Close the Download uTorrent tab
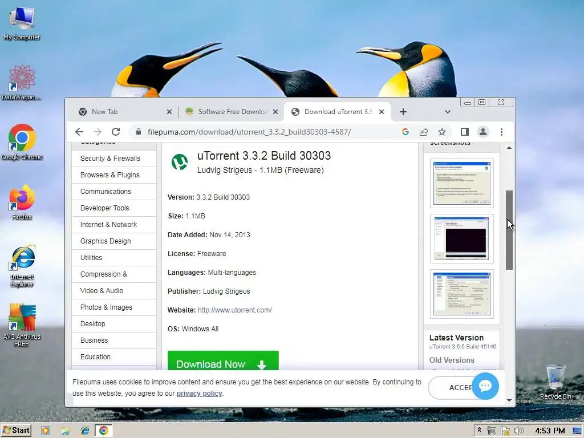 click(x=382, y=112)
